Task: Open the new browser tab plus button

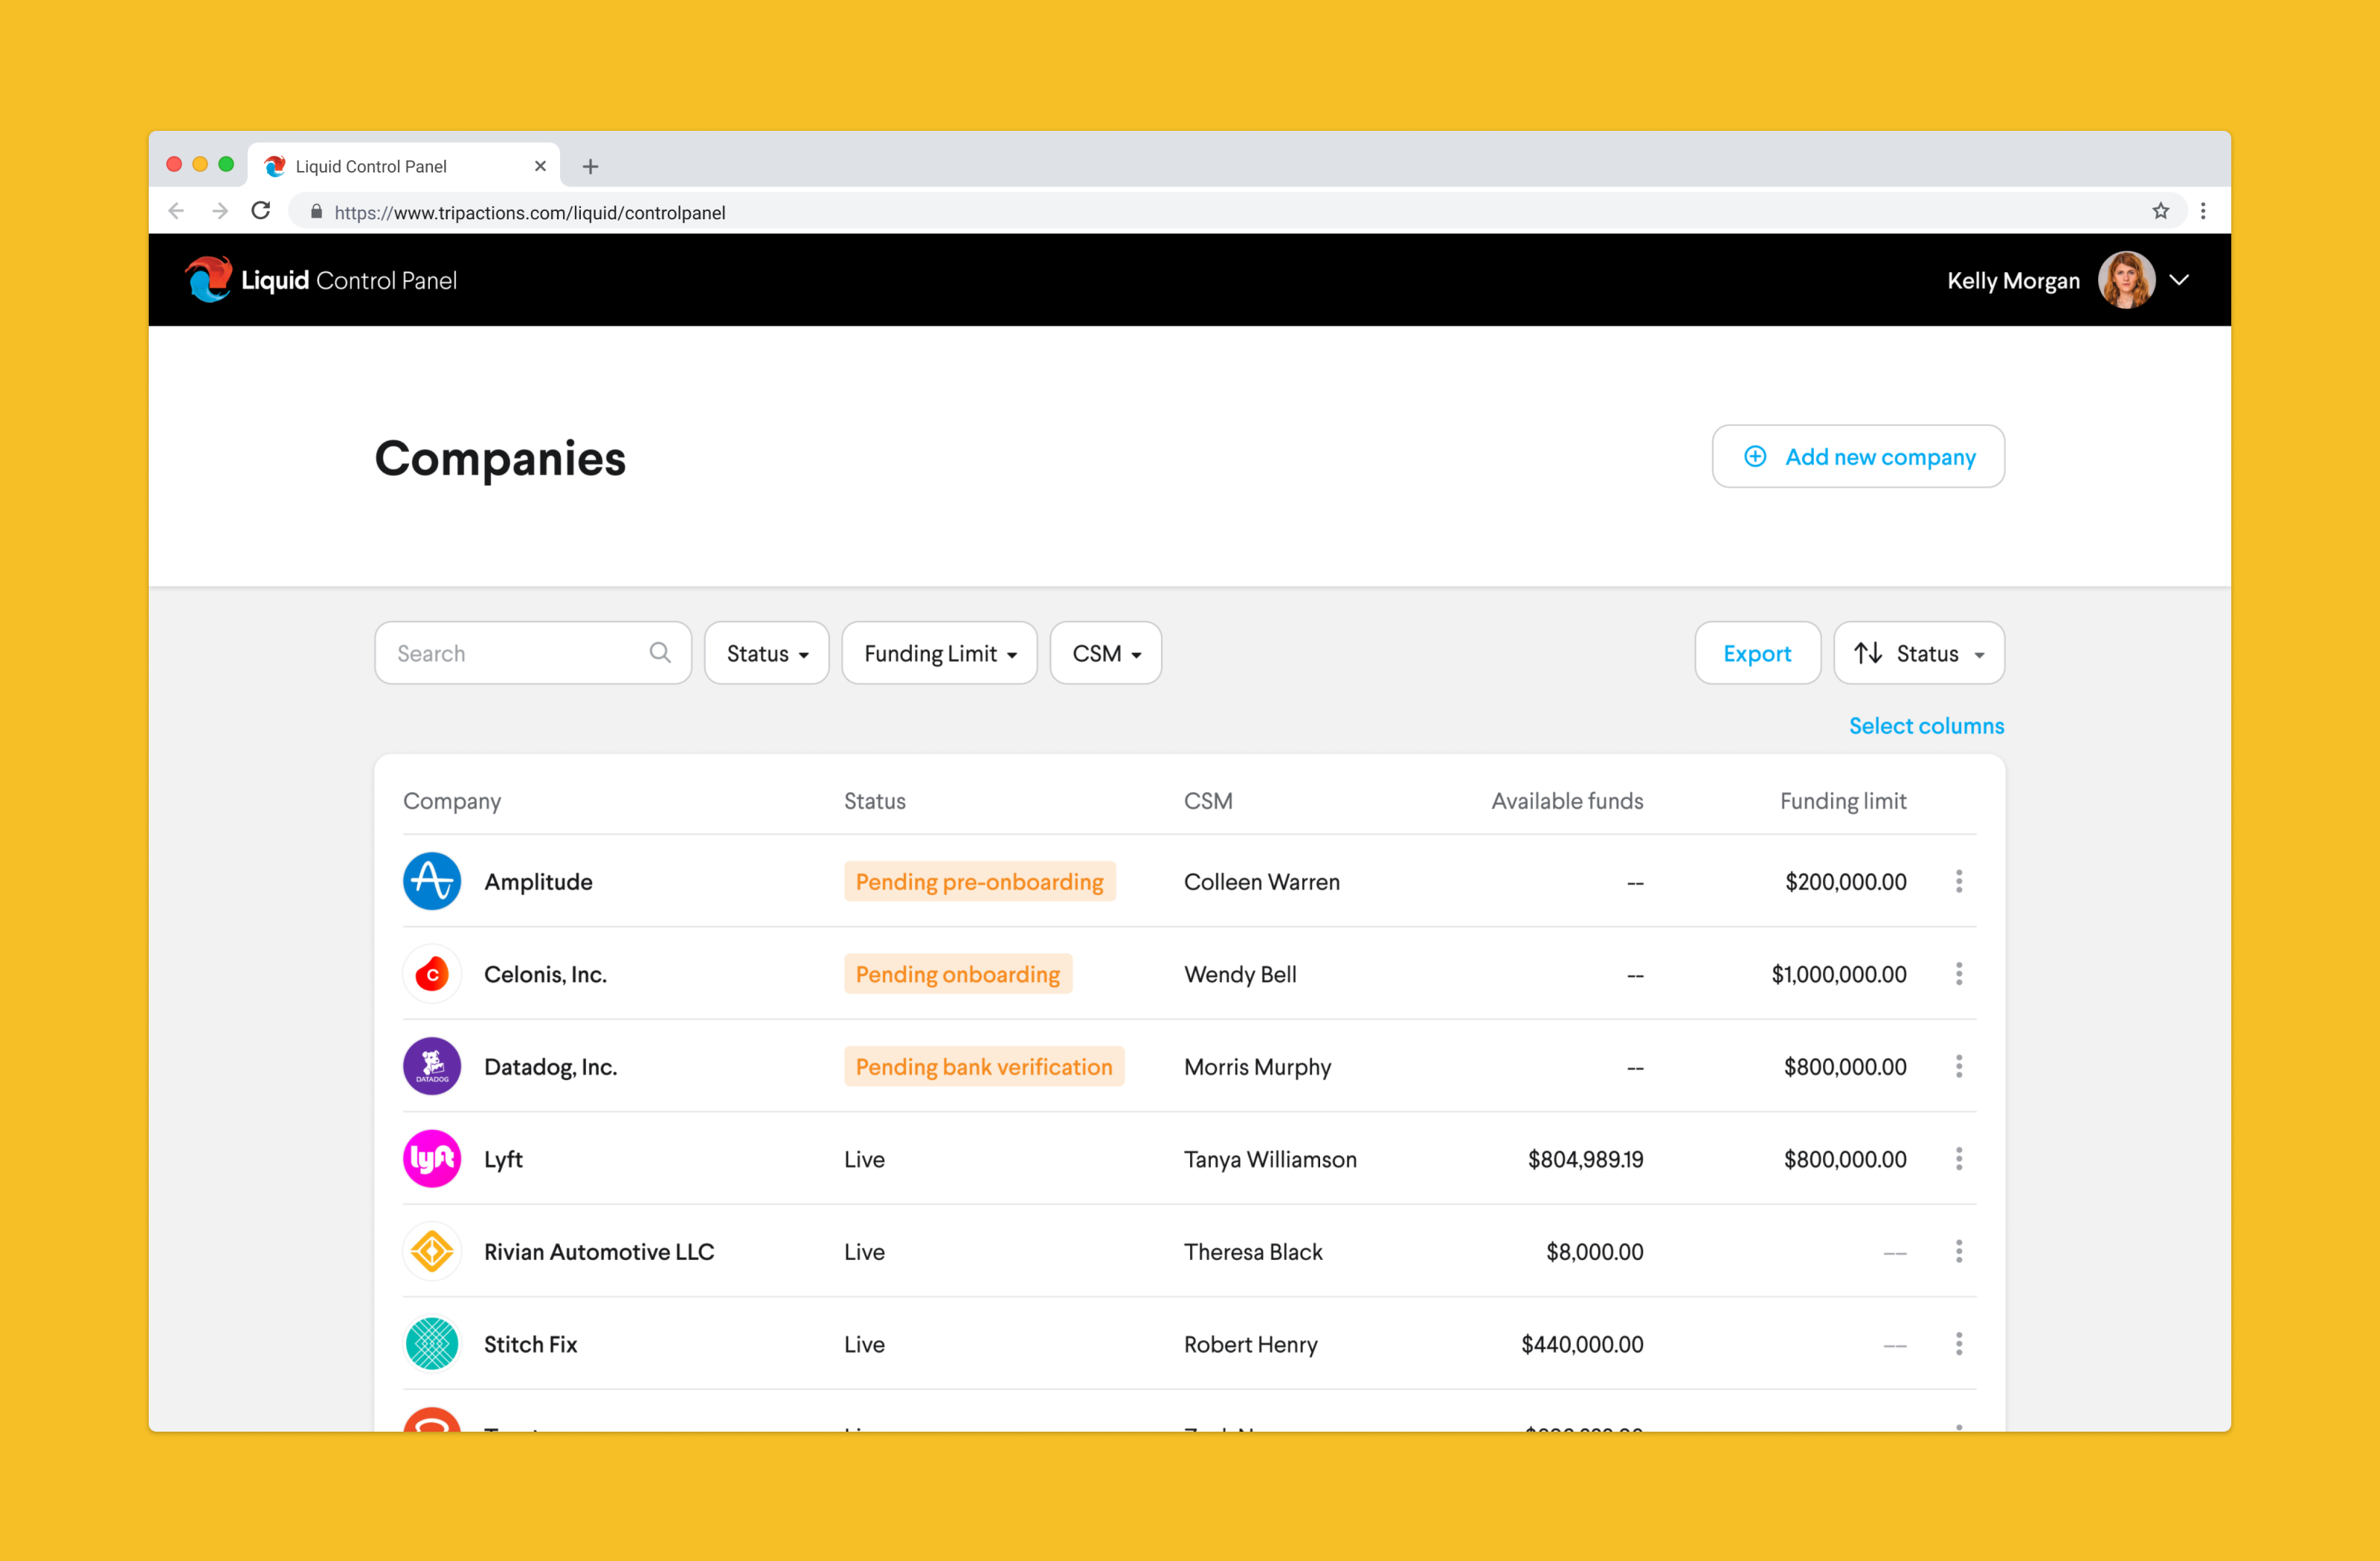Action: [590, 167]
